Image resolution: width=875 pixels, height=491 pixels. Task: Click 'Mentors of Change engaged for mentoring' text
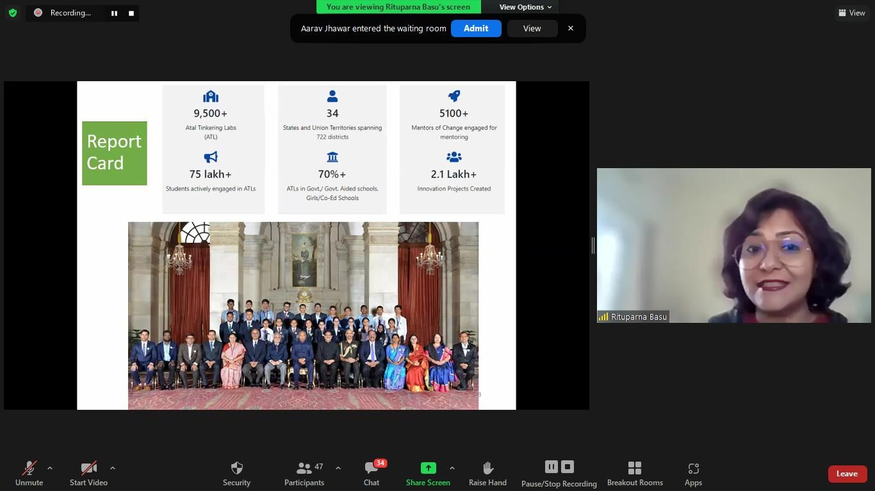(454, 132)
